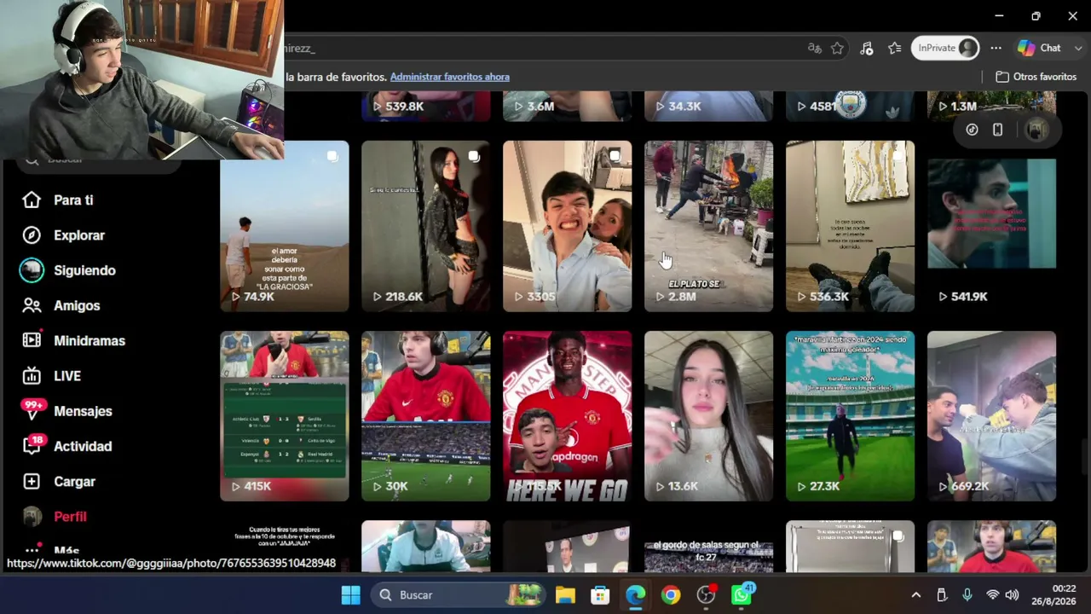
Task: Click the page vertical scrollbar thumb
Action: point(1084,456)
